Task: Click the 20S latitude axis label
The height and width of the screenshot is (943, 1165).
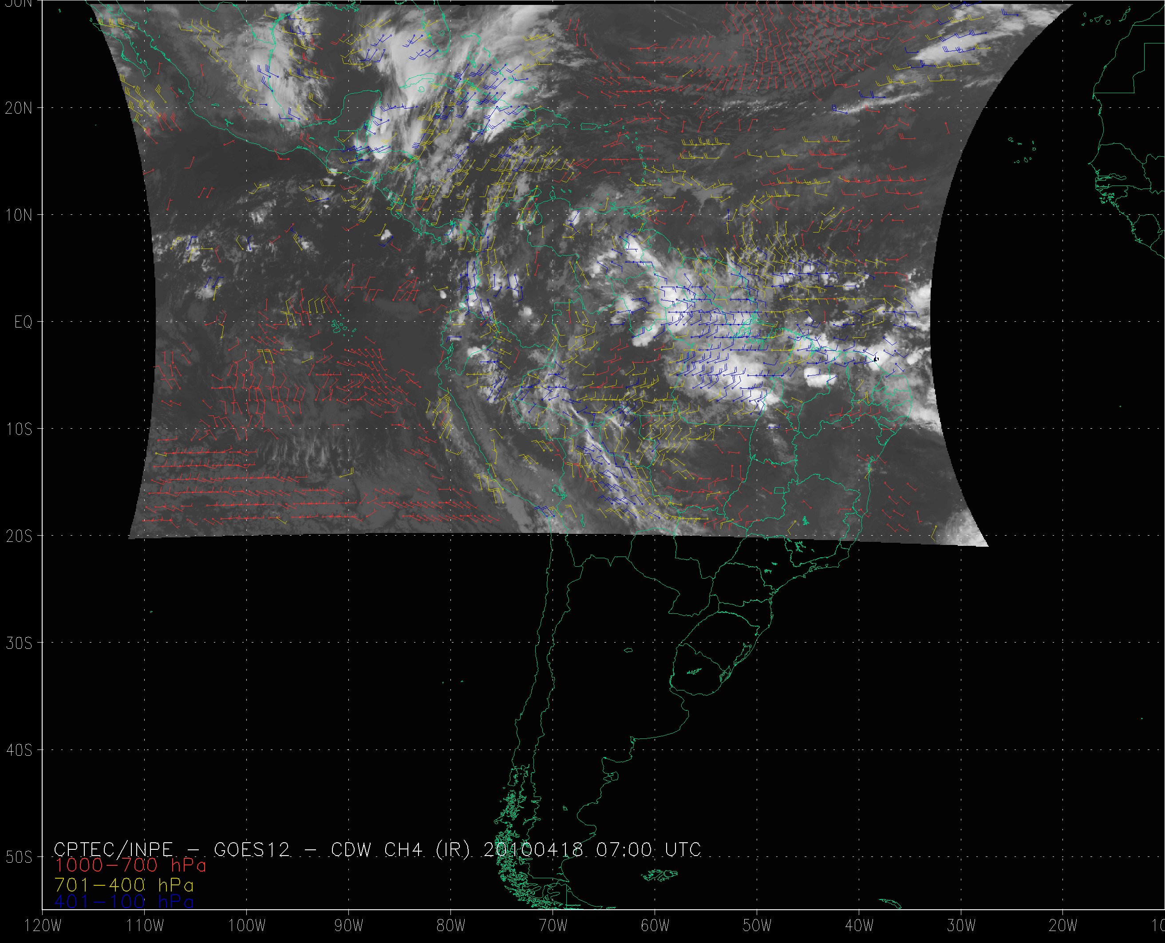Action: coord(19,536)
